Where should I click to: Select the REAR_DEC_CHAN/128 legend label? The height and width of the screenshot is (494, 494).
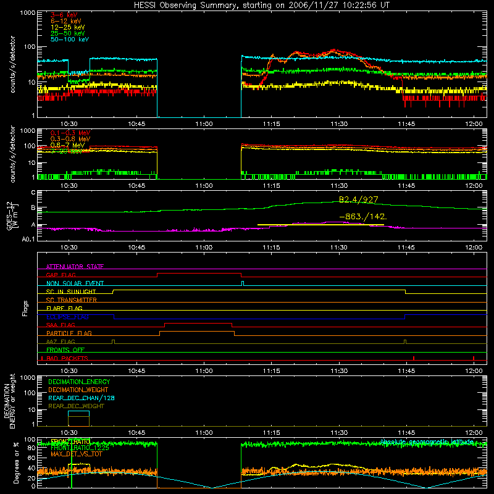tap(82, 398)
